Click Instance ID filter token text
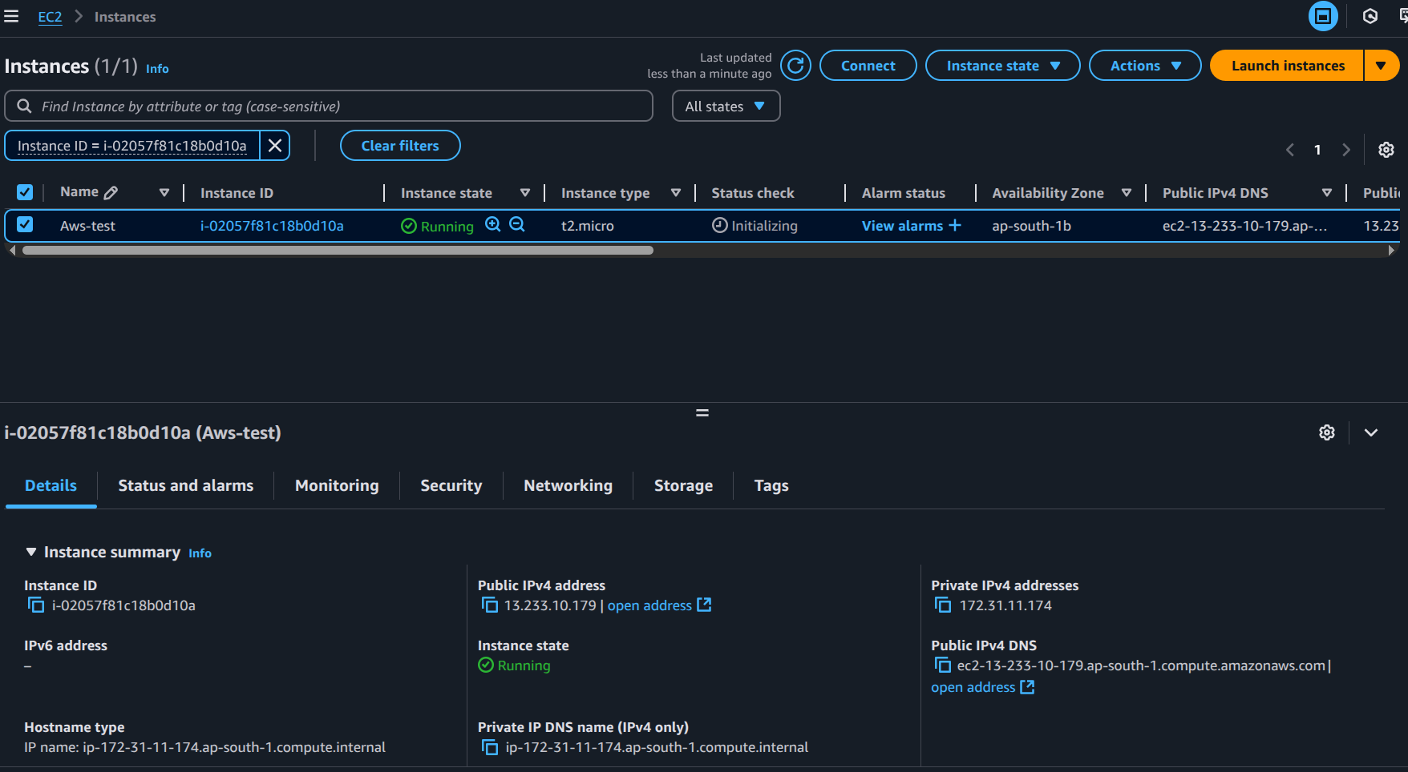Viewport: 1408px width, 772px height. [x=132, y=146]
